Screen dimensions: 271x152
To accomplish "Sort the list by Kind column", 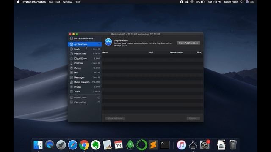I will click(151, 52).
